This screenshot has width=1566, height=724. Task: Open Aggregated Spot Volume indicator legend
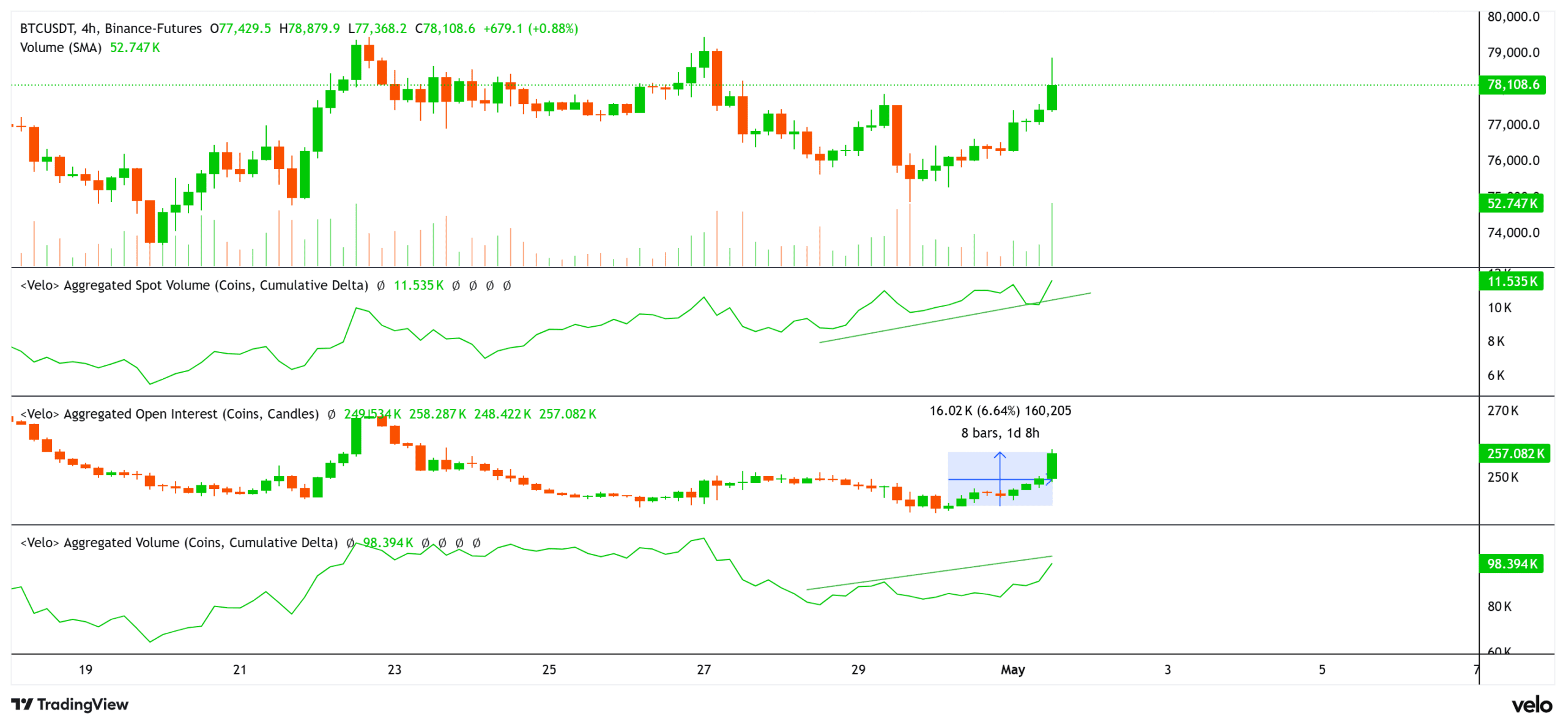pyautogui.click(x=195, y=285)
